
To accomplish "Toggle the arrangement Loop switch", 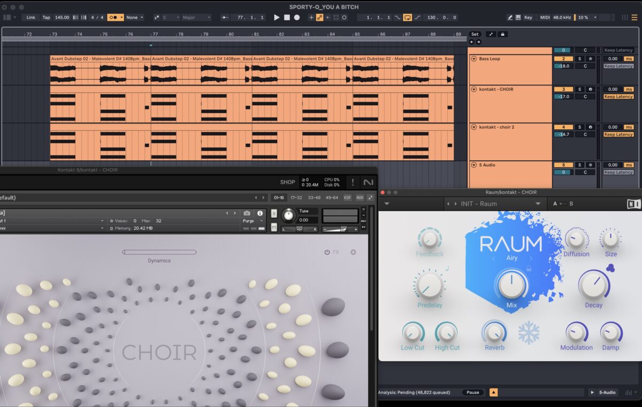I will [408, 17].
